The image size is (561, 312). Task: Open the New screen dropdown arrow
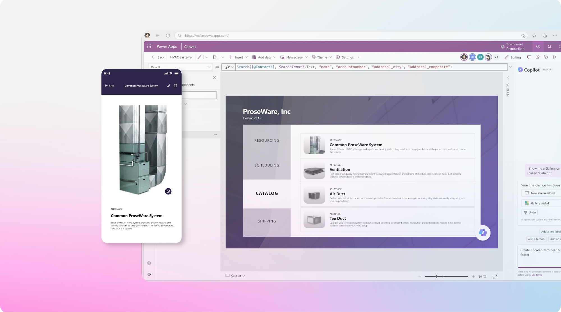click(x=306, y=57)
